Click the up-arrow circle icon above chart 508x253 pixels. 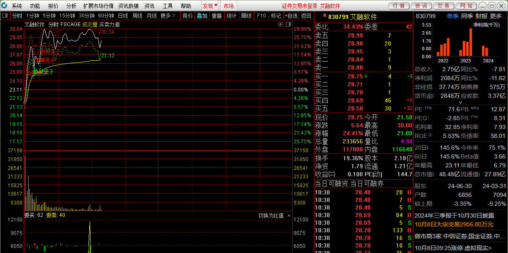[280, 24]
